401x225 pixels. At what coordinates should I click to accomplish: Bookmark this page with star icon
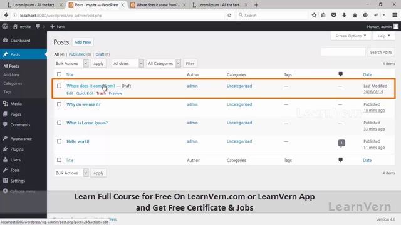pyautogui.click(x=314, y=15)
